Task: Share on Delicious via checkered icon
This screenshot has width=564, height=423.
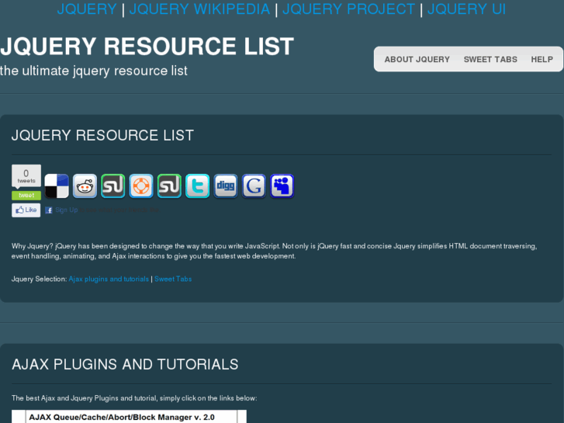Action: pos(57,185)
